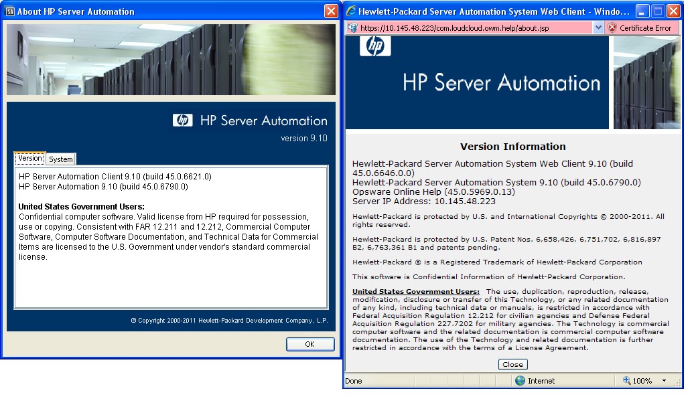Click the Internet zone globe icon

click(520, 380)
